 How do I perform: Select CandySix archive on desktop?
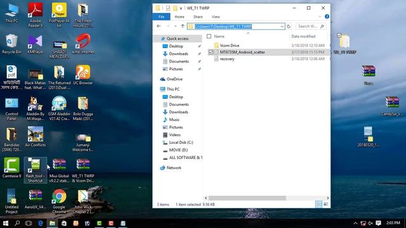click(x=392, y=106)
